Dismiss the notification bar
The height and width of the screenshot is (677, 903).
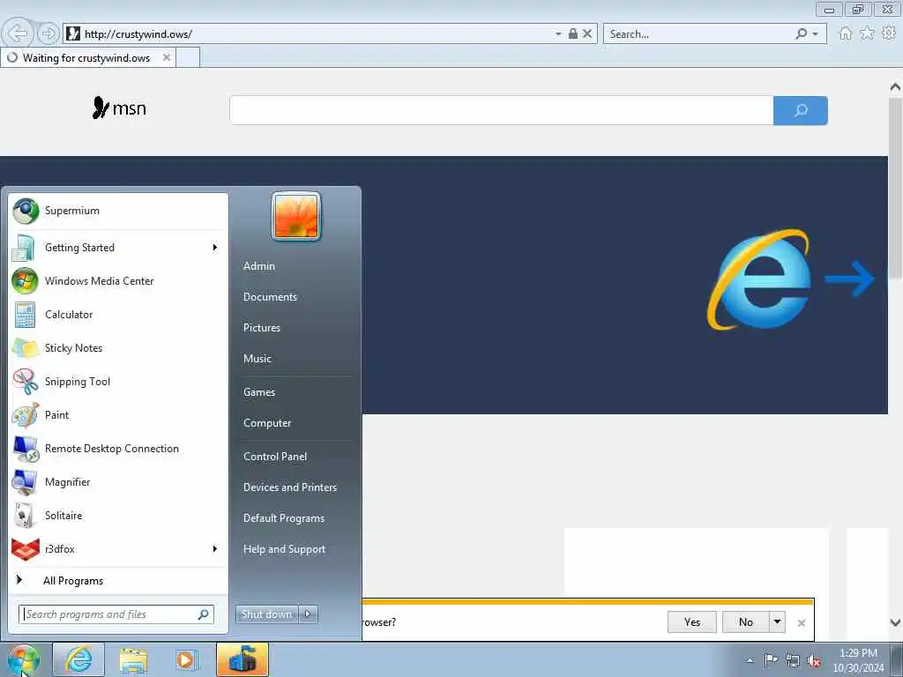click(x=801, y=623)
